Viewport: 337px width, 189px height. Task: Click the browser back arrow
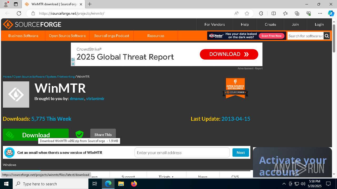(x=7, y=13)
